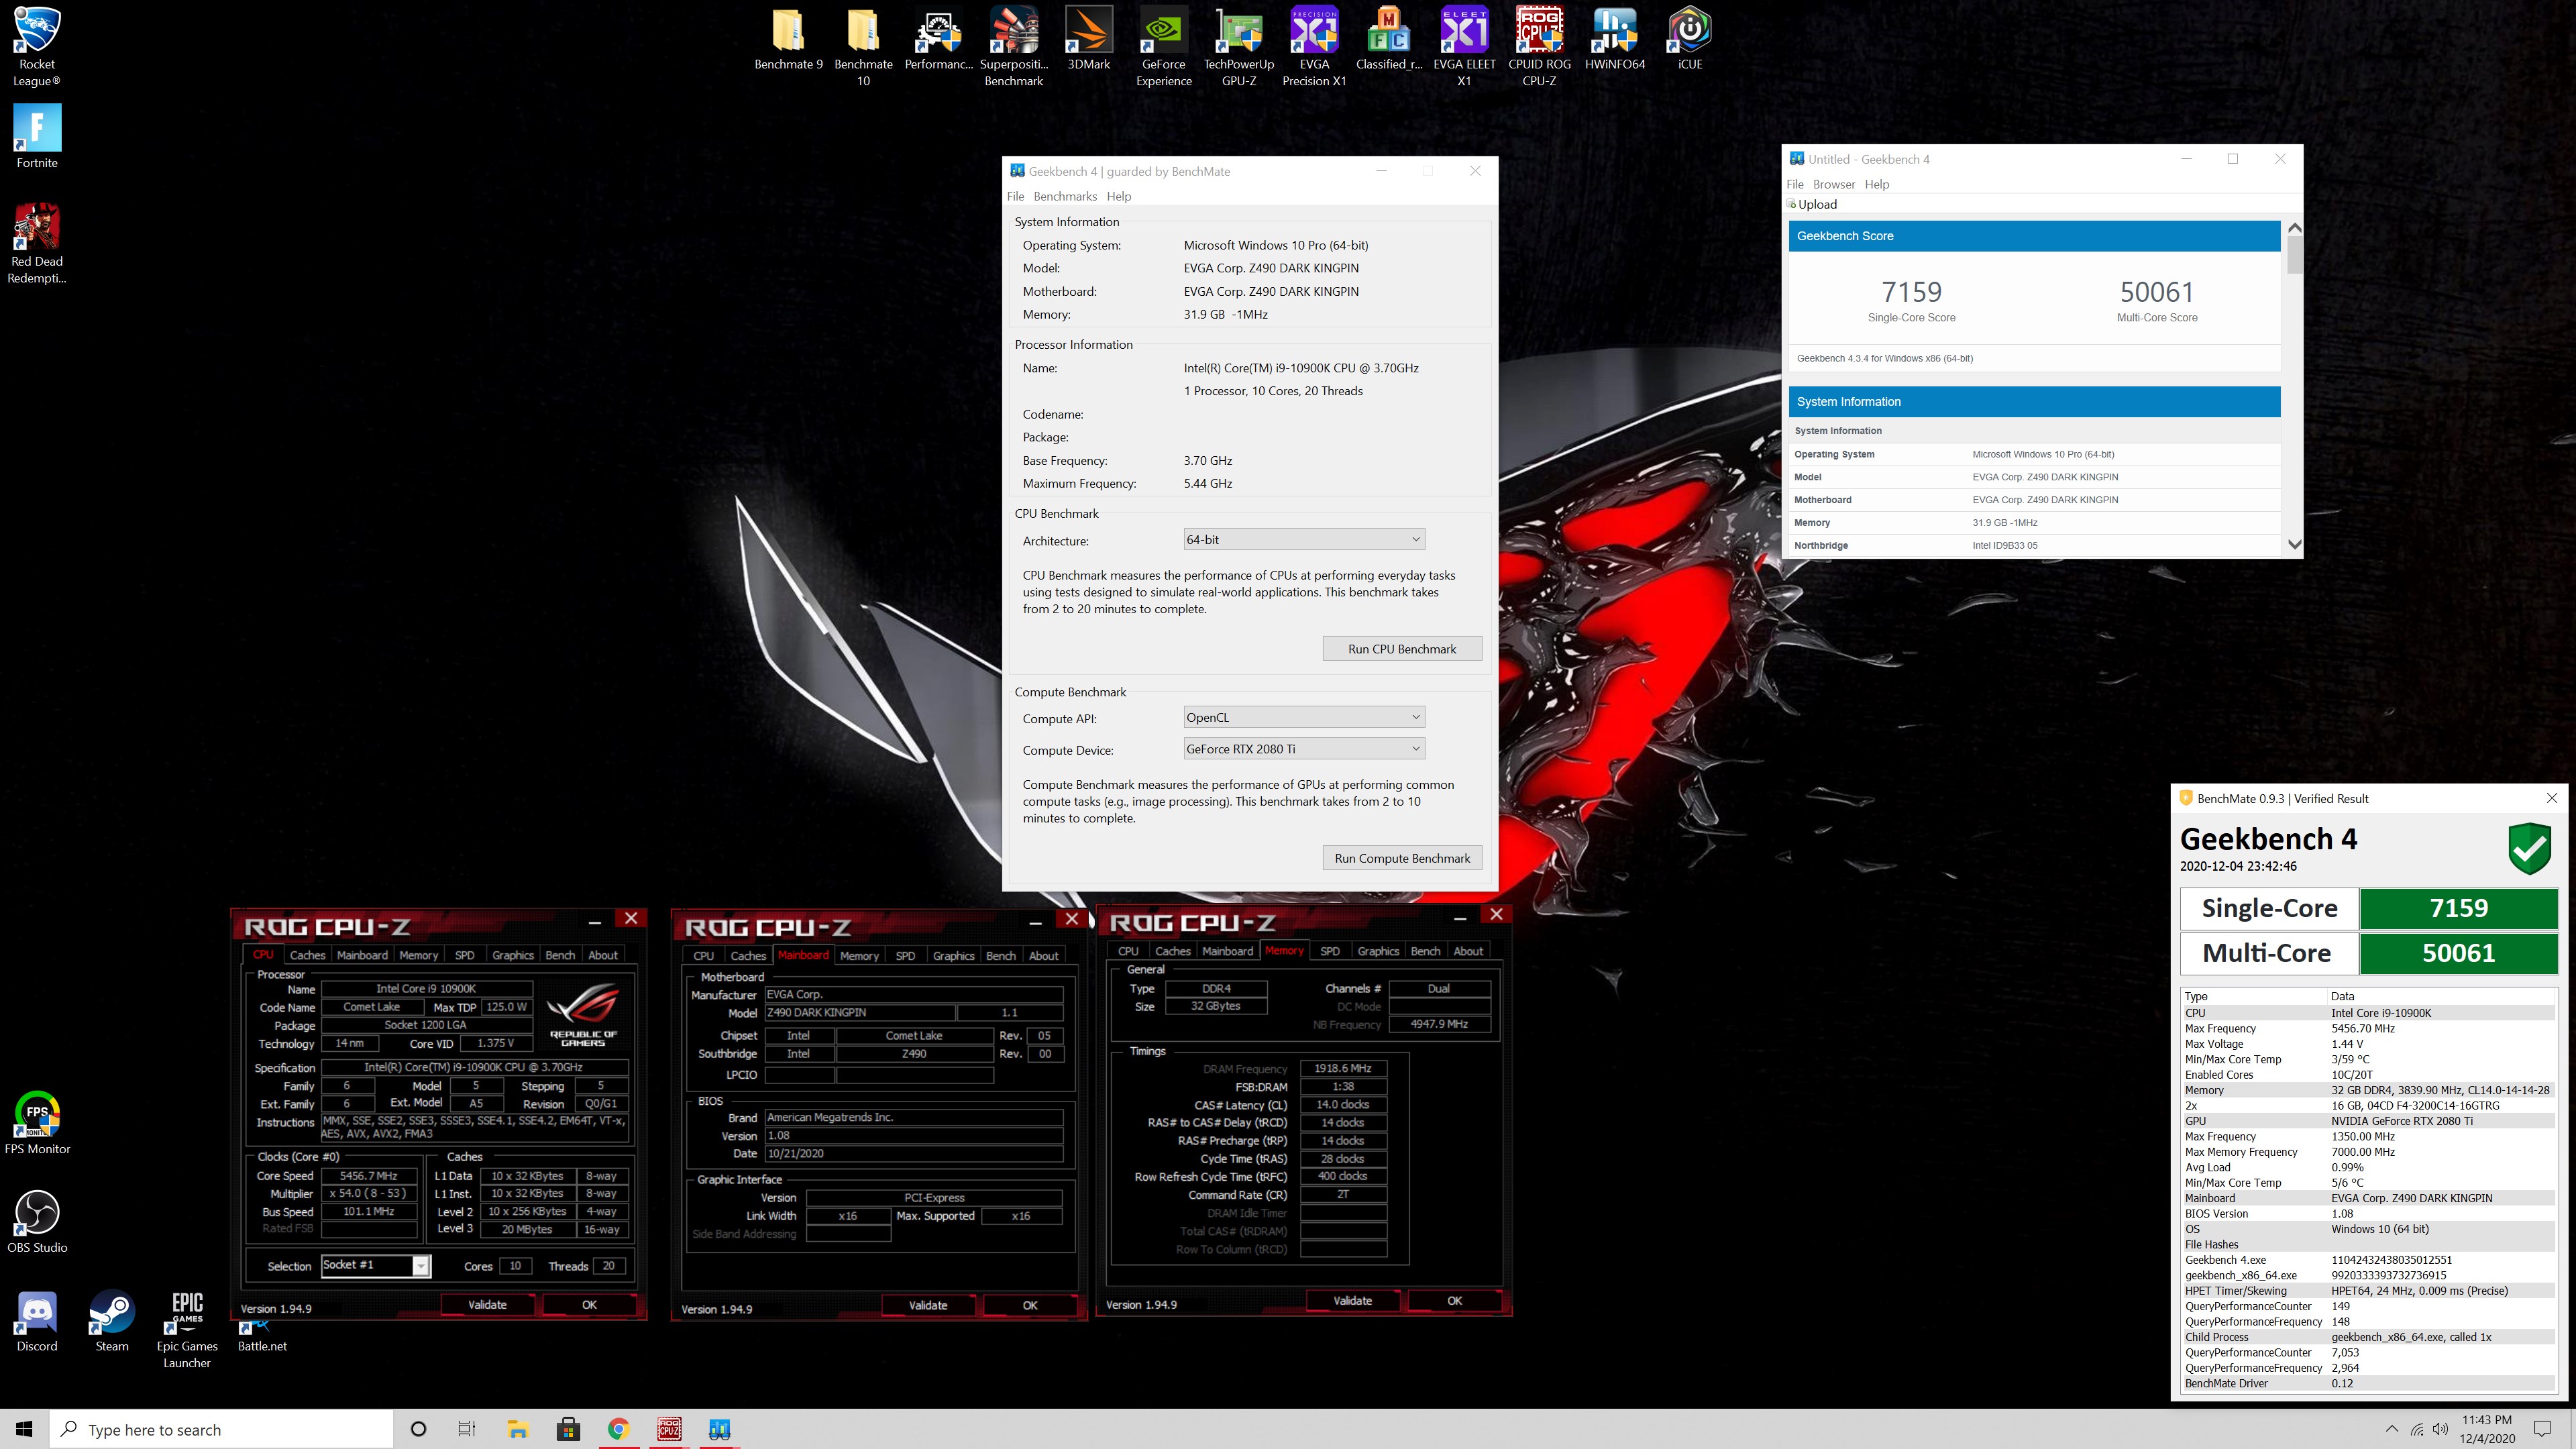Expand Compute API OpenCL dropdown
Image resolution: width=2576 pixels, height=1449 pixels.
click(1304, 718)
